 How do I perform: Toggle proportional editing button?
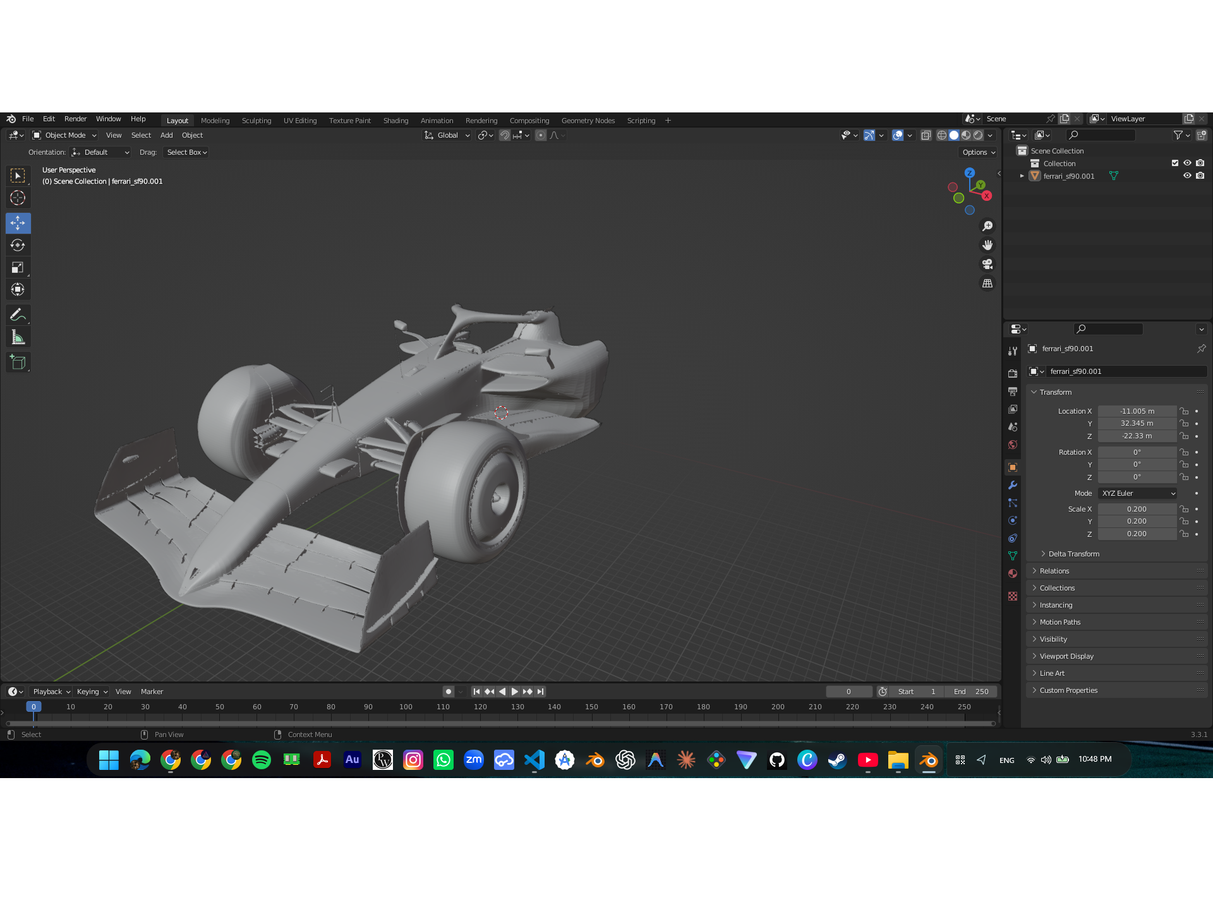click(541, 135)
